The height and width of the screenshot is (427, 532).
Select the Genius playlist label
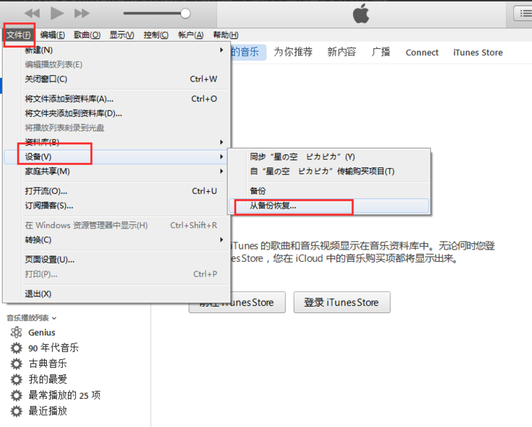click(42, 333)
